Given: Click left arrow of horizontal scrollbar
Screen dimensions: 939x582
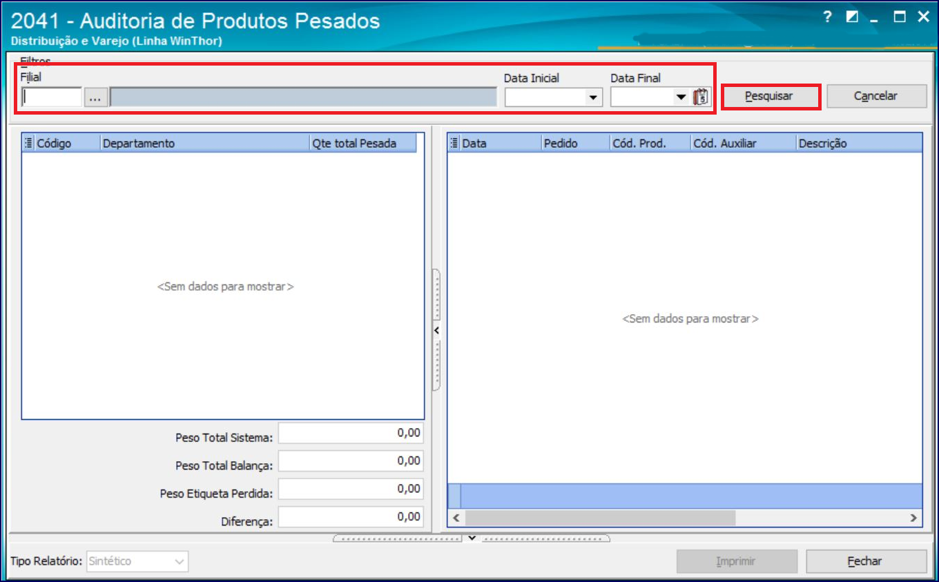Looking at the screenshot, I should point(456,517).
